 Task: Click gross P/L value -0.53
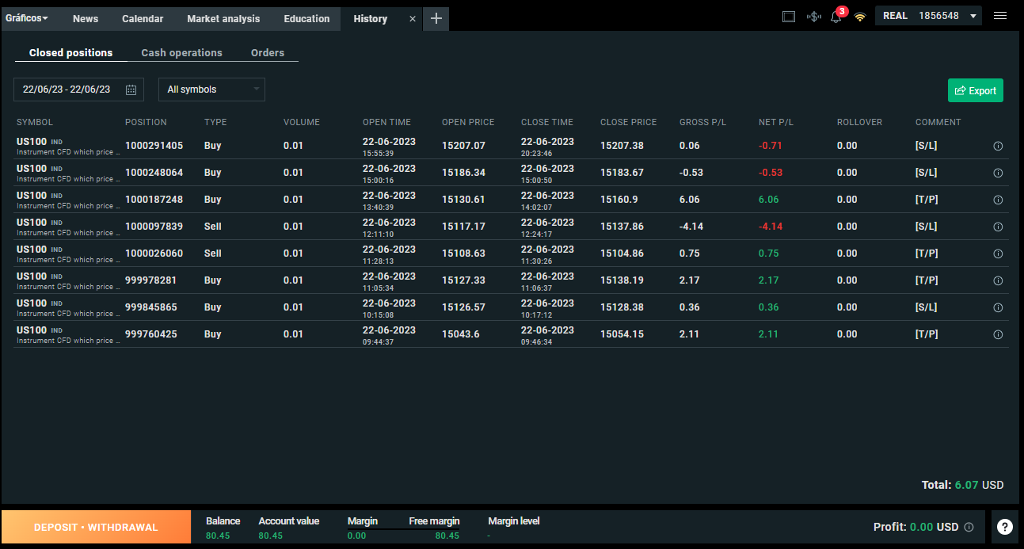(691, 173)
